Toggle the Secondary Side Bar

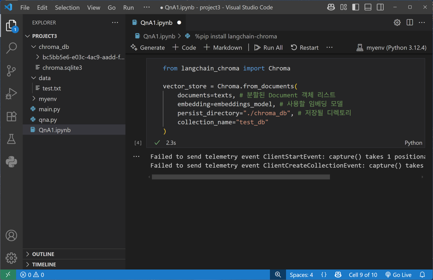[x=380, y=7]
